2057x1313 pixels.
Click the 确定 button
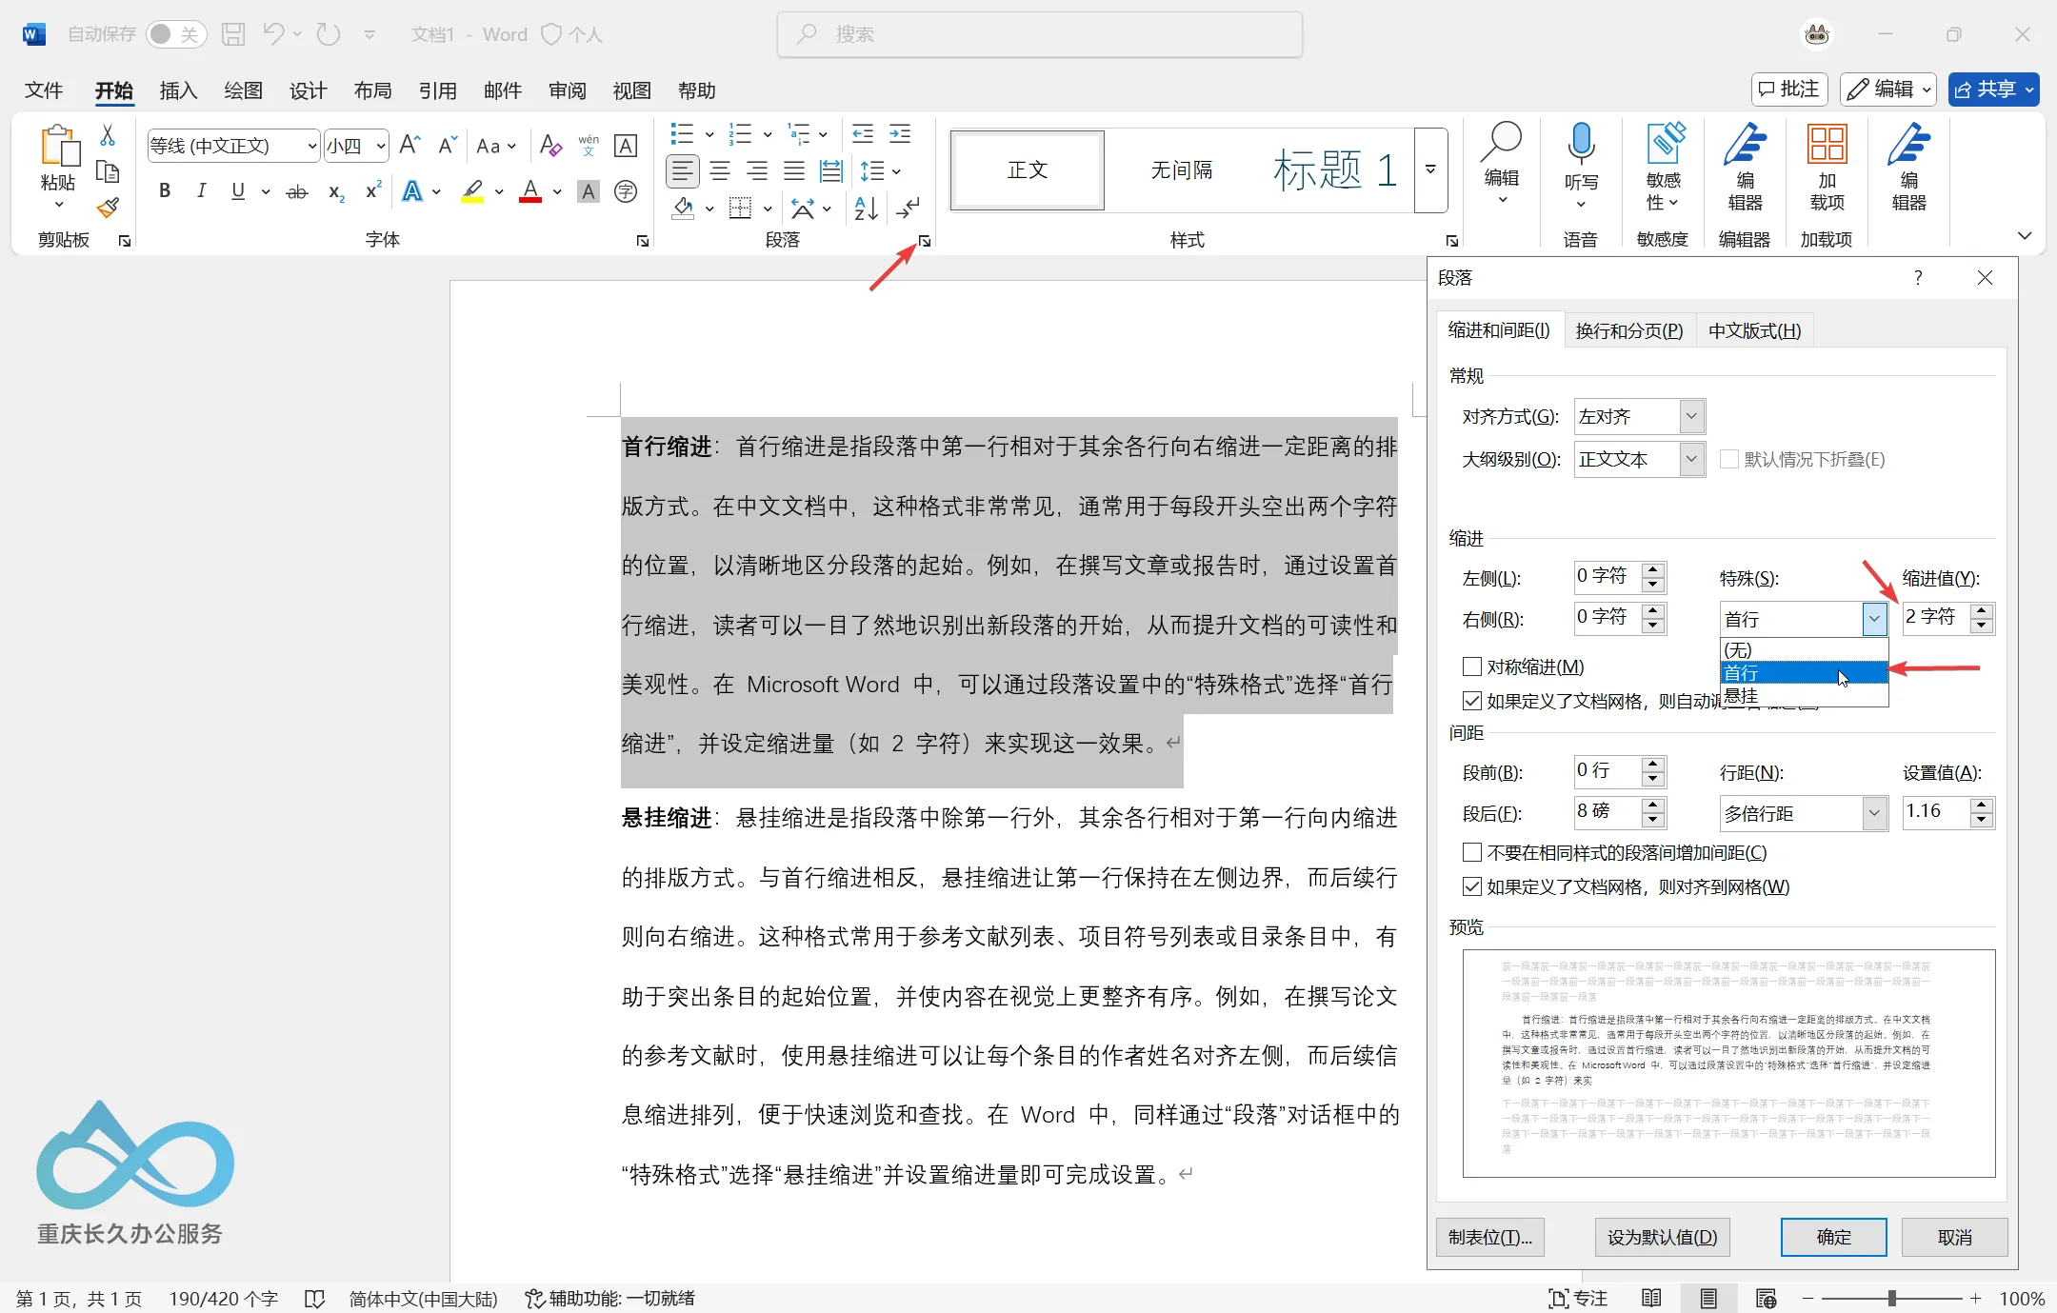[1833, 1237]
